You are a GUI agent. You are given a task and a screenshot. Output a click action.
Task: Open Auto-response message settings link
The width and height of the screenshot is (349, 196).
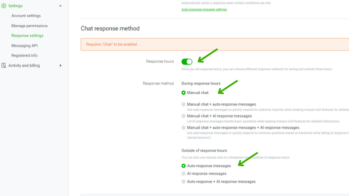click(x=204, y=10)
